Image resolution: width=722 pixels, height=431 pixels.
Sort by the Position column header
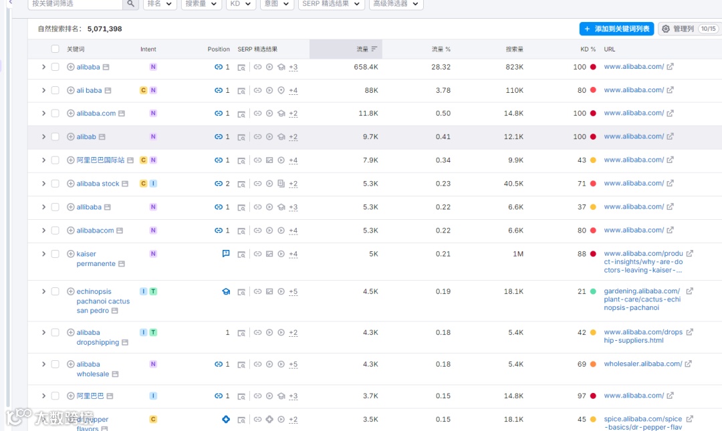pos(218,49)
